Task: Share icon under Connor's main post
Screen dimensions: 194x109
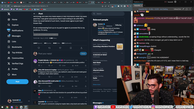Action: tap(82, 48)
